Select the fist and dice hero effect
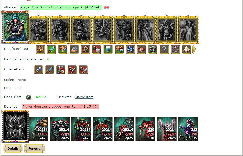 pyautogui.click(x=97, y=49)
